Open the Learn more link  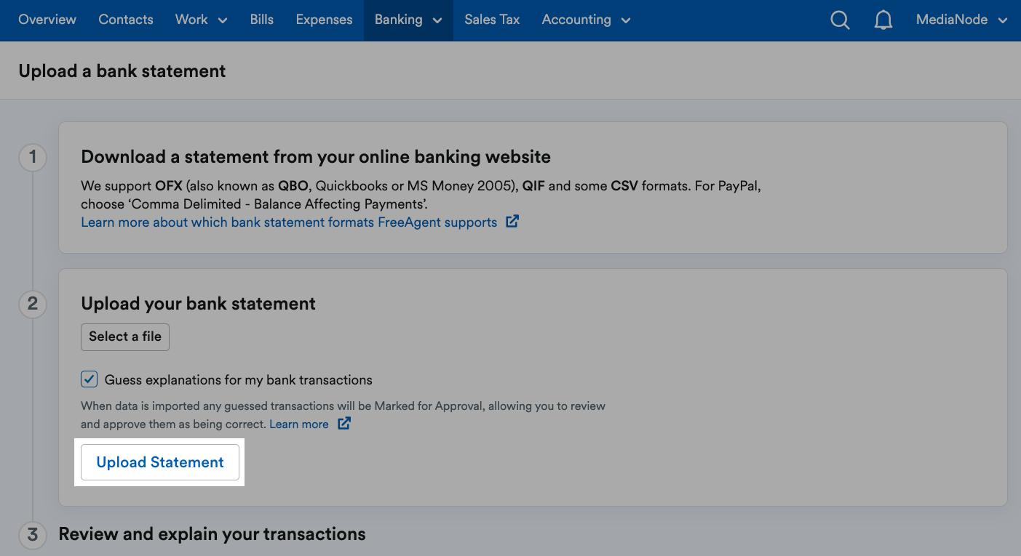pyautogui.click(x=299, y=424)
